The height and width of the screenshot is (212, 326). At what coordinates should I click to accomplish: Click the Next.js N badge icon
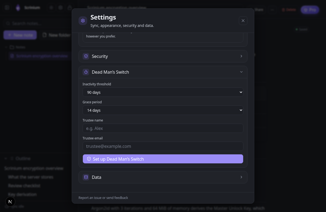(10, 202)
